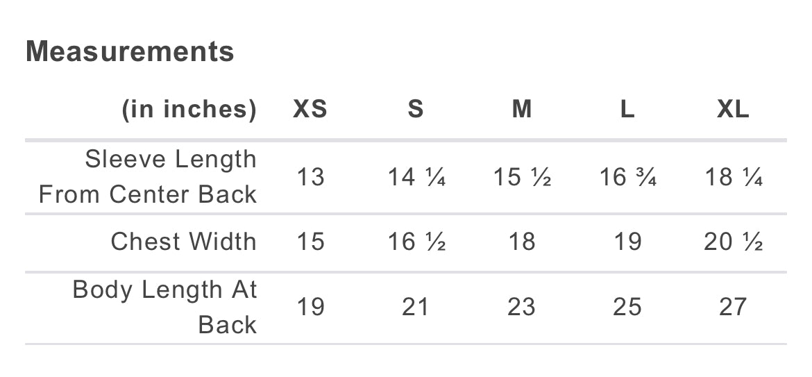812x377 pixels.
Task: Select the 14 ¼ sleeve length cell
Action: click(x=416, y=177)
